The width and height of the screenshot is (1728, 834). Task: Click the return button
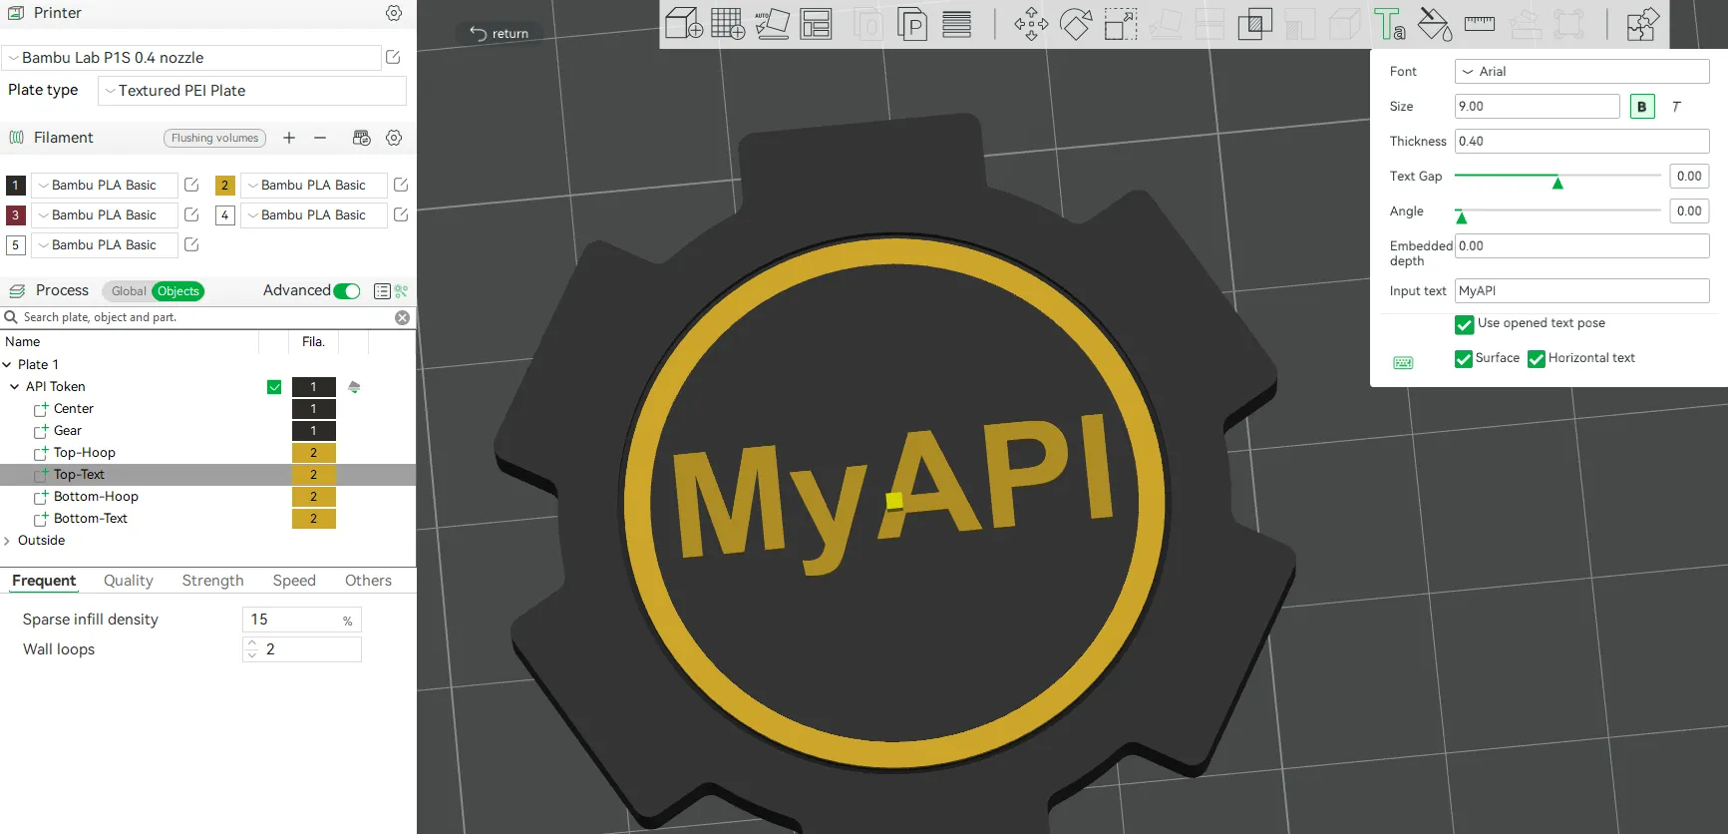[x=500, y=33]
